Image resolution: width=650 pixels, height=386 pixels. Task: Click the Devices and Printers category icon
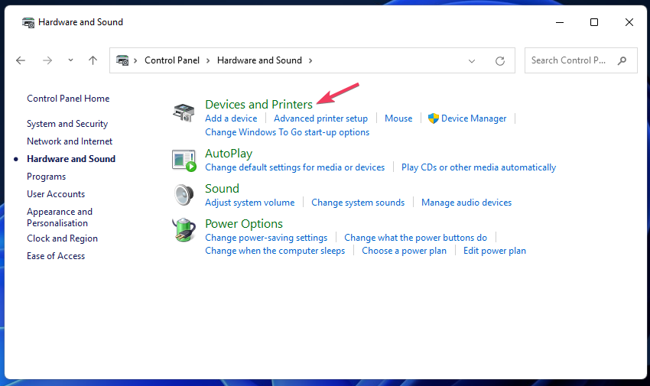[184, 112]
